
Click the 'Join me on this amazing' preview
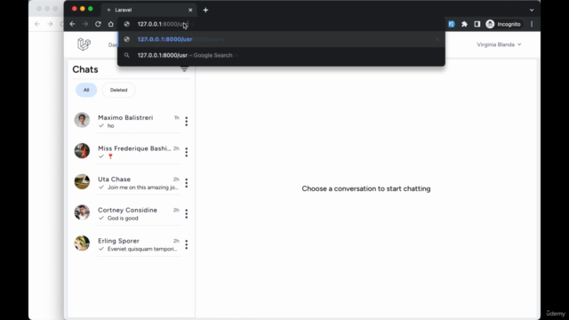(143, 188)
